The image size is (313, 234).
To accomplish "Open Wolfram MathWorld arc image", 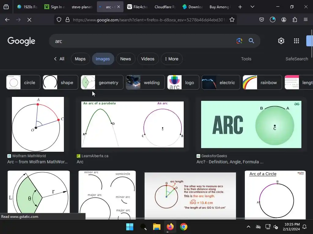I will 38,124.
